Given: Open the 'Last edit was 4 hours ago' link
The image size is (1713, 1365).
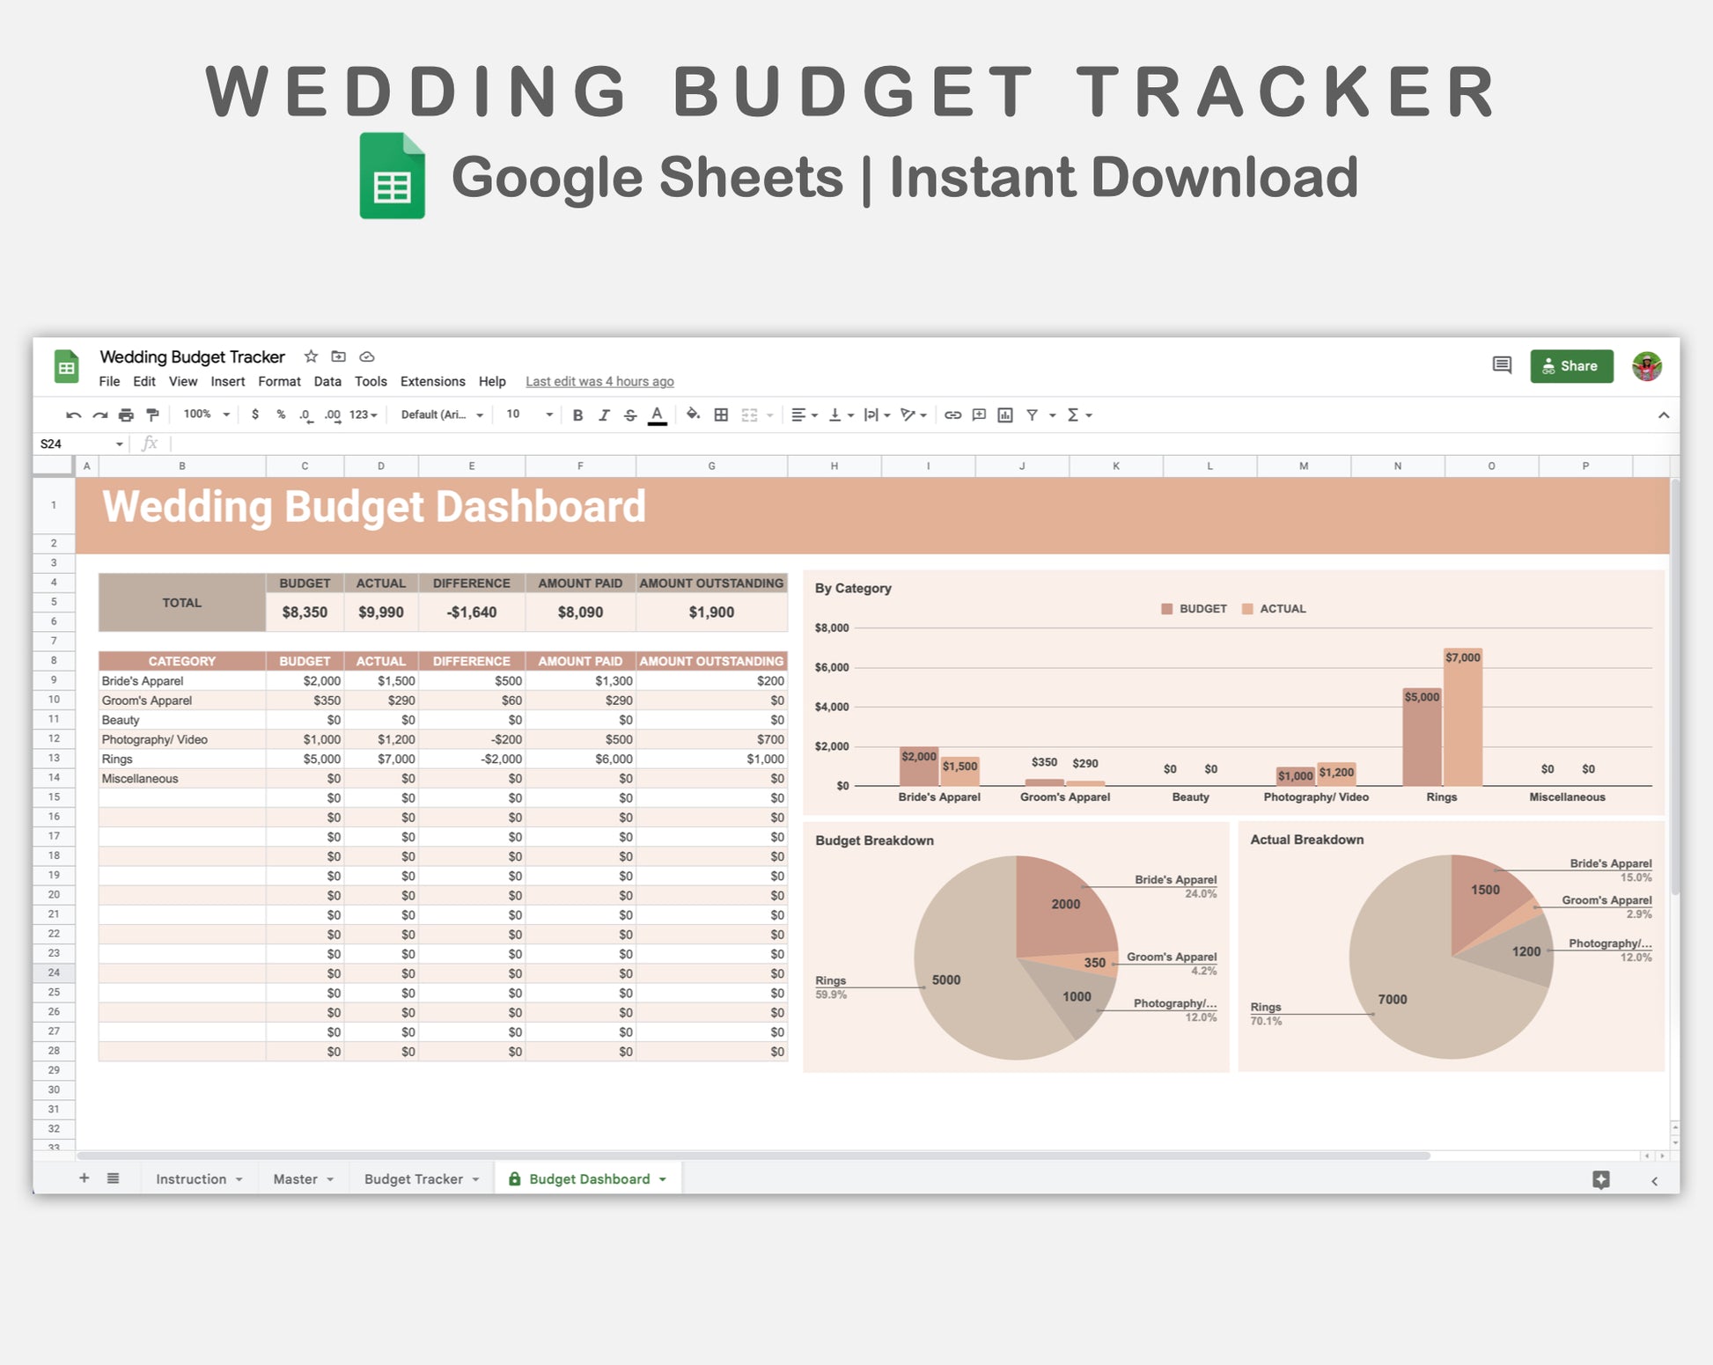Looking at the screenshot, I should [599, 381].
